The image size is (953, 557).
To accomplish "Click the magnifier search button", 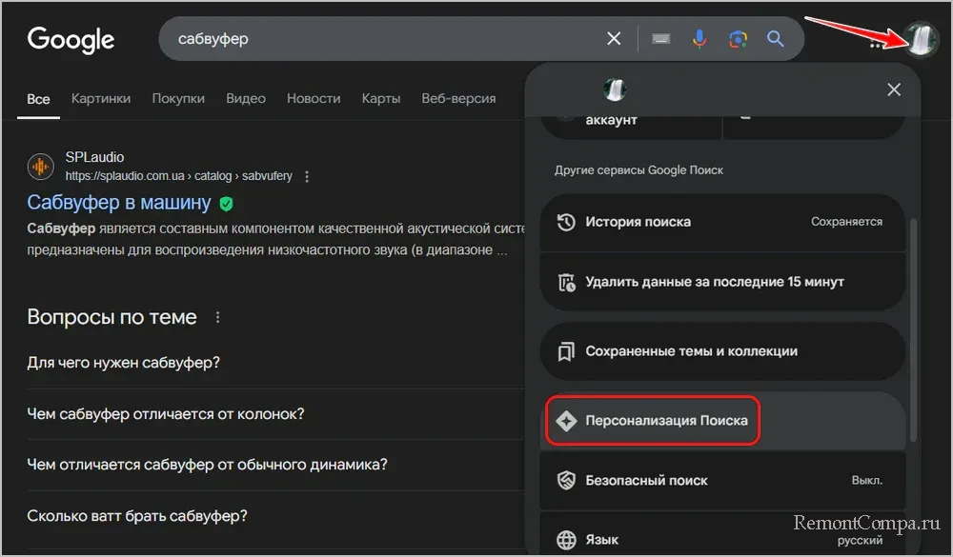I will click(776, 39).
